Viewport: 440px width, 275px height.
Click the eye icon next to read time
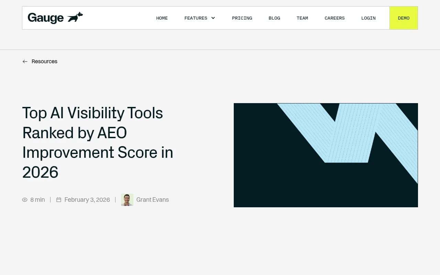tap(25, 200)
